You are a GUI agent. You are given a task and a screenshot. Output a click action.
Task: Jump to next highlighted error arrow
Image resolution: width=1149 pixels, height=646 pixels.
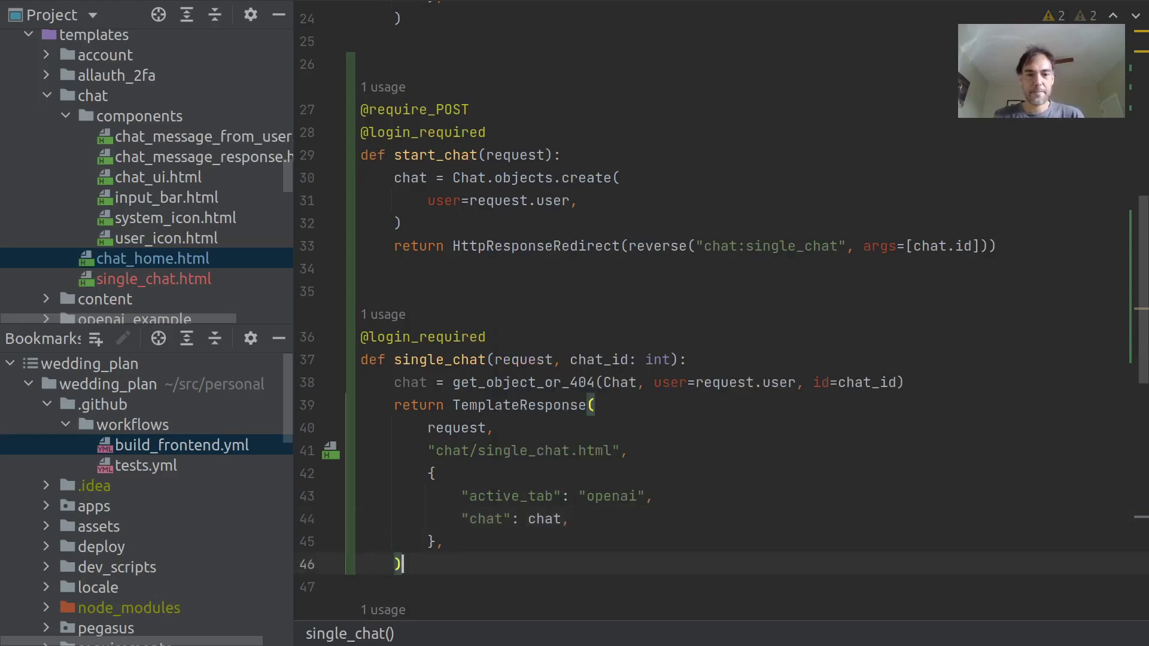click(1135, 16)
